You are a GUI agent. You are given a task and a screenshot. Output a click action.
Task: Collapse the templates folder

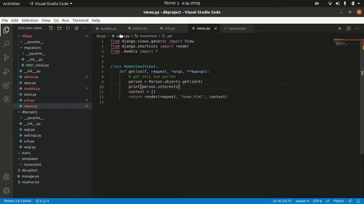pos(19,159)
